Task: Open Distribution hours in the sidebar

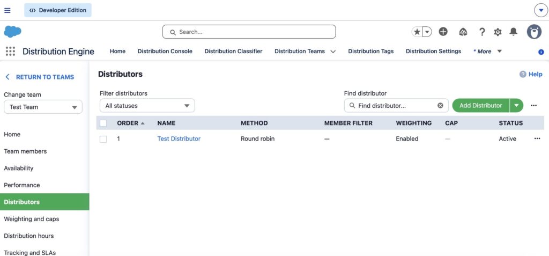Action: point(29,236)
